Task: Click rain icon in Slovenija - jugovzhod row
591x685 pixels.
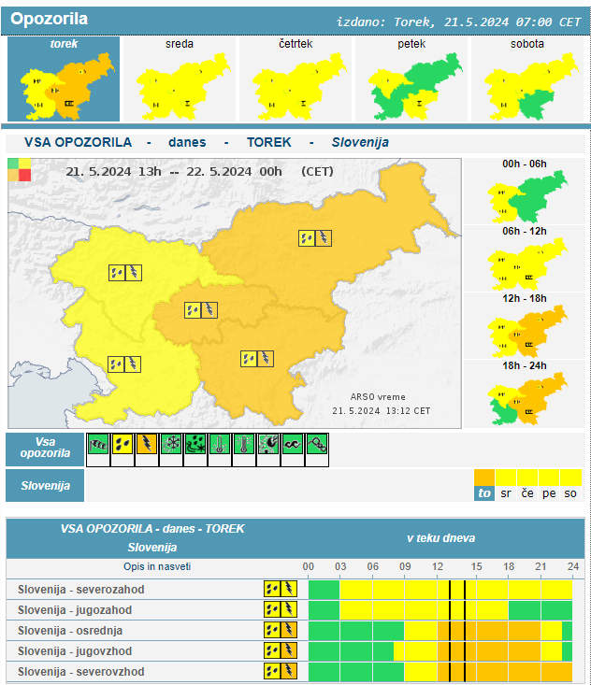Action: (x=272, y=650)
